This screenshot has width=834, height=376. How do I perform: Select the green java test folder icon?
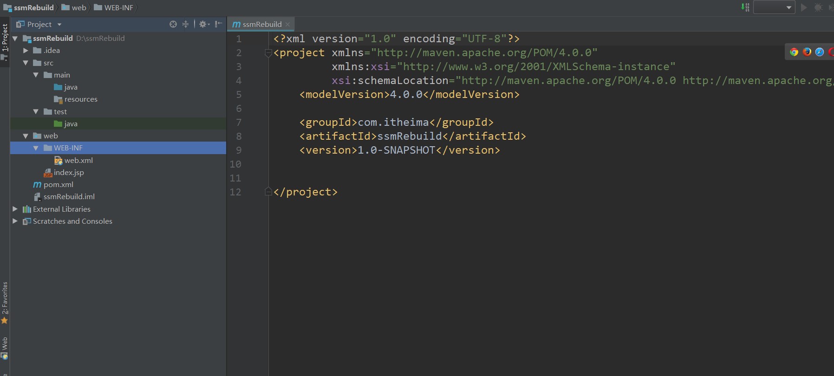(x=58, y=123)
